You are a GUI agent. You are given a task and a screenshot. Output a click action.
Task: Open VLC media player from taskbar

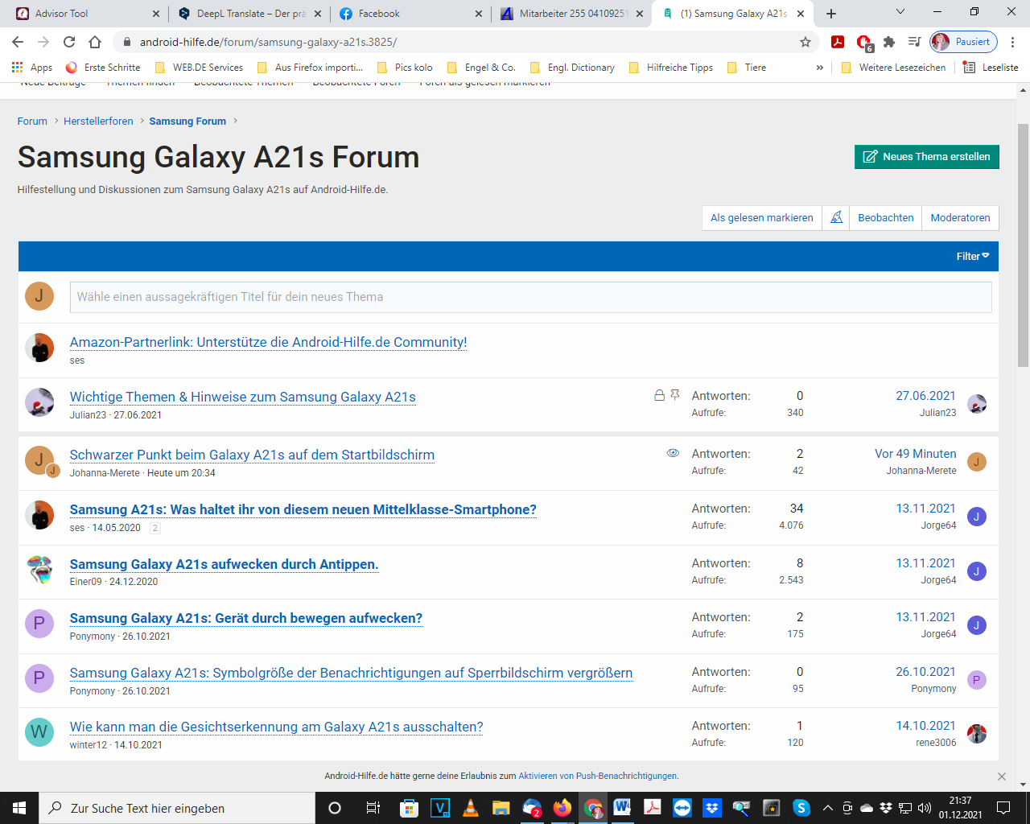[471, 808]
